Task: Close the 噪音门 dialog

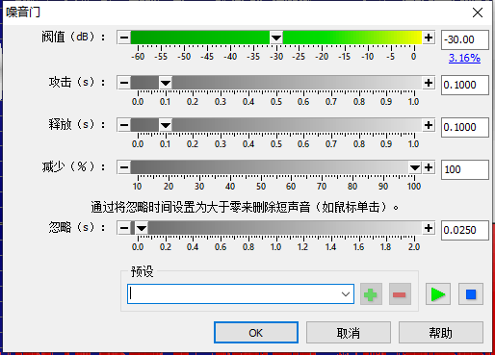Action: coord(478,13)
